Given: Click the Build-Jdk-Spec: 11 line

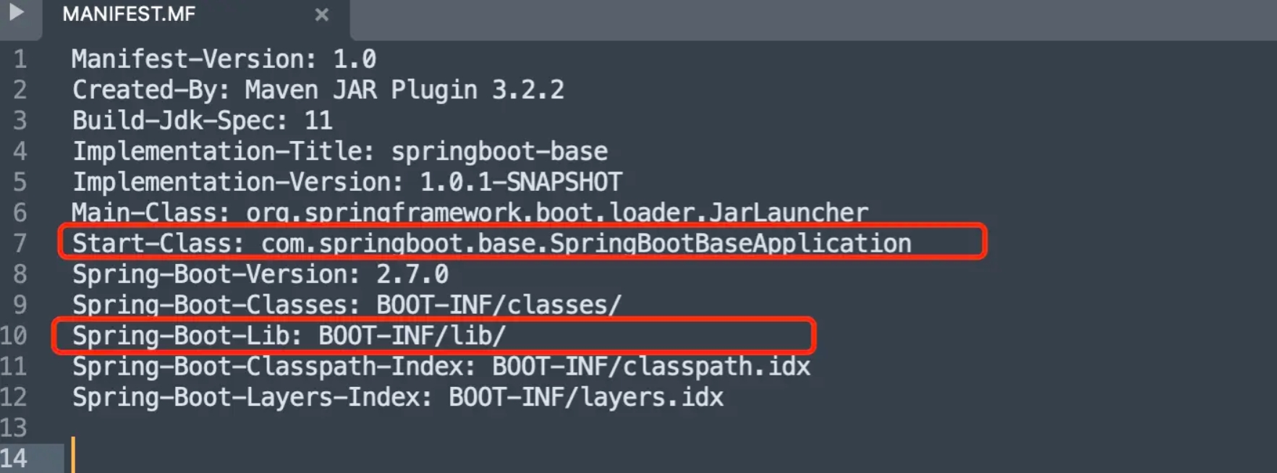Looking at the screenshot, I should click(202, 121).
